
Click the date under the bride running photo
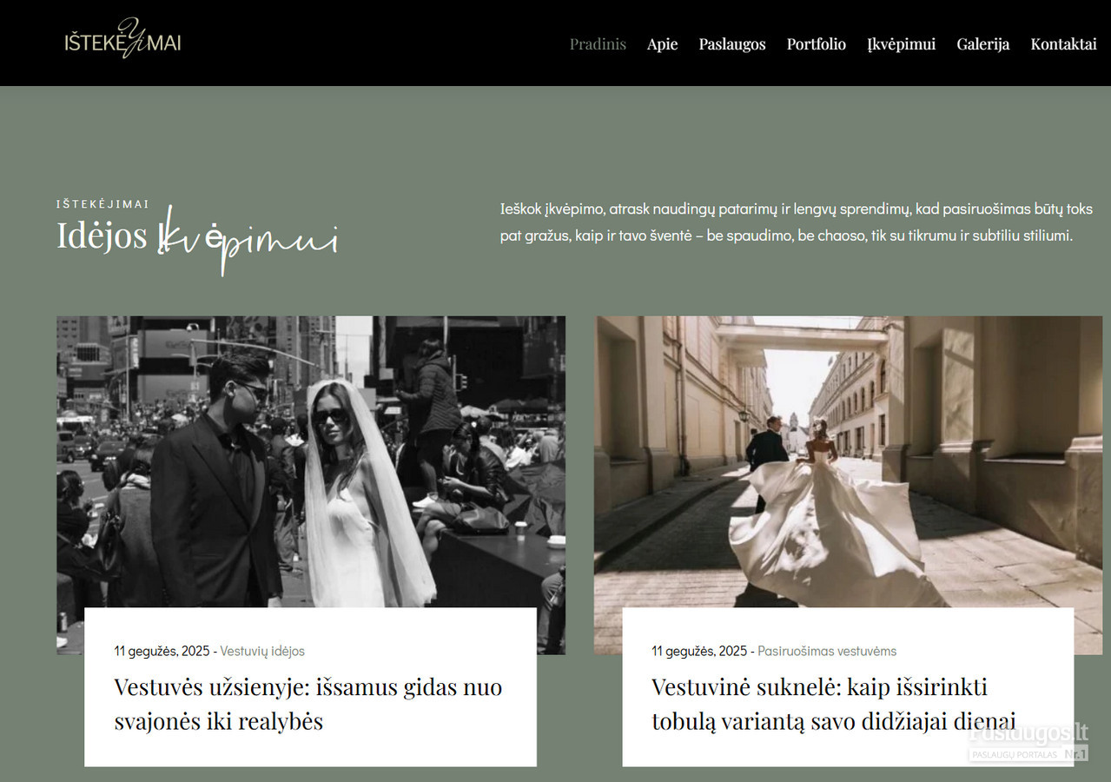click(699, 651)
